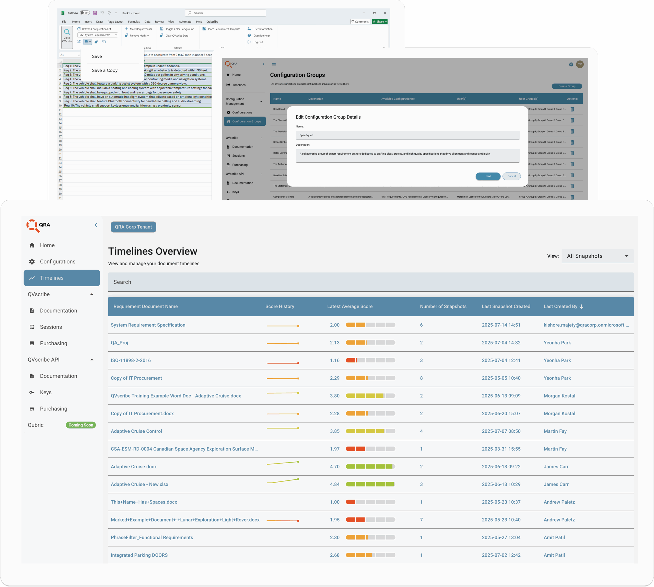Select Configuration Groups in sidebar
Image resolution: width=654 pixels, height=587 pixels.
pyautogui.click(x=244, y=121)
